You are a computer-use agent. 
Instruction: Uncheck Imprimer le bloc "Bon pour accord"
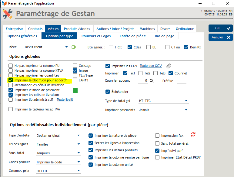[11, 80]
